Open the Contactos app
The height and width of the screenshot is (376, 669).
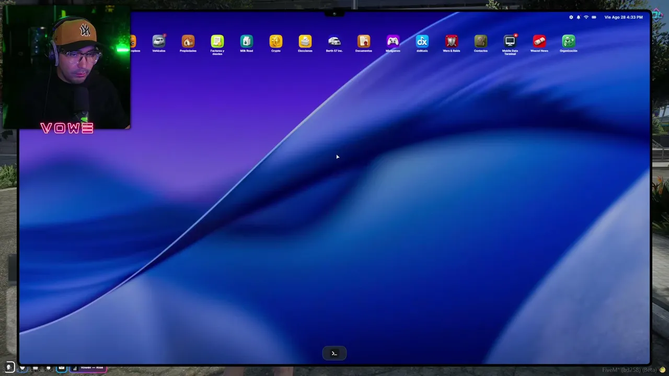481,41
